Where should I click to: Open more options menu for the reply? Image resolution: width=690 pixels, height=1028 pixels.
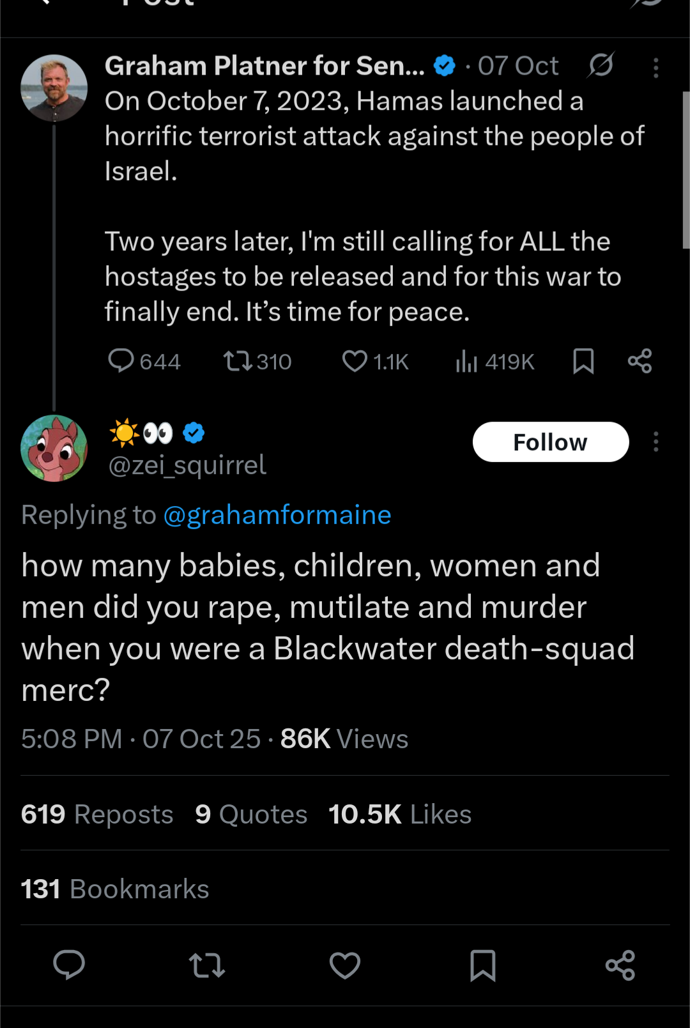pos(655,442)
